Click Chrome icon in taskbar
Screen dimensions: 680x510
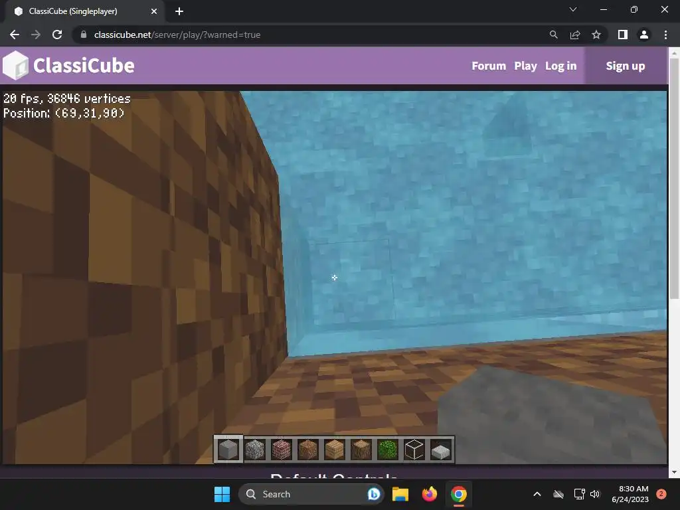point(458,494)
